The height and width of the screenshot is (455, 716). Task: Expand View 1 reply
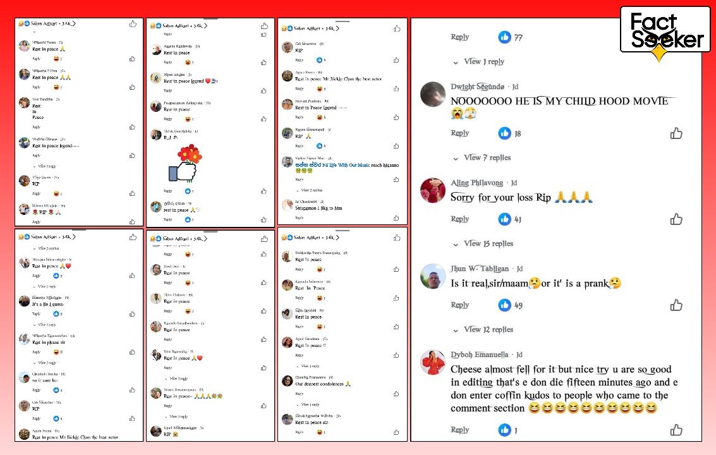484,62
